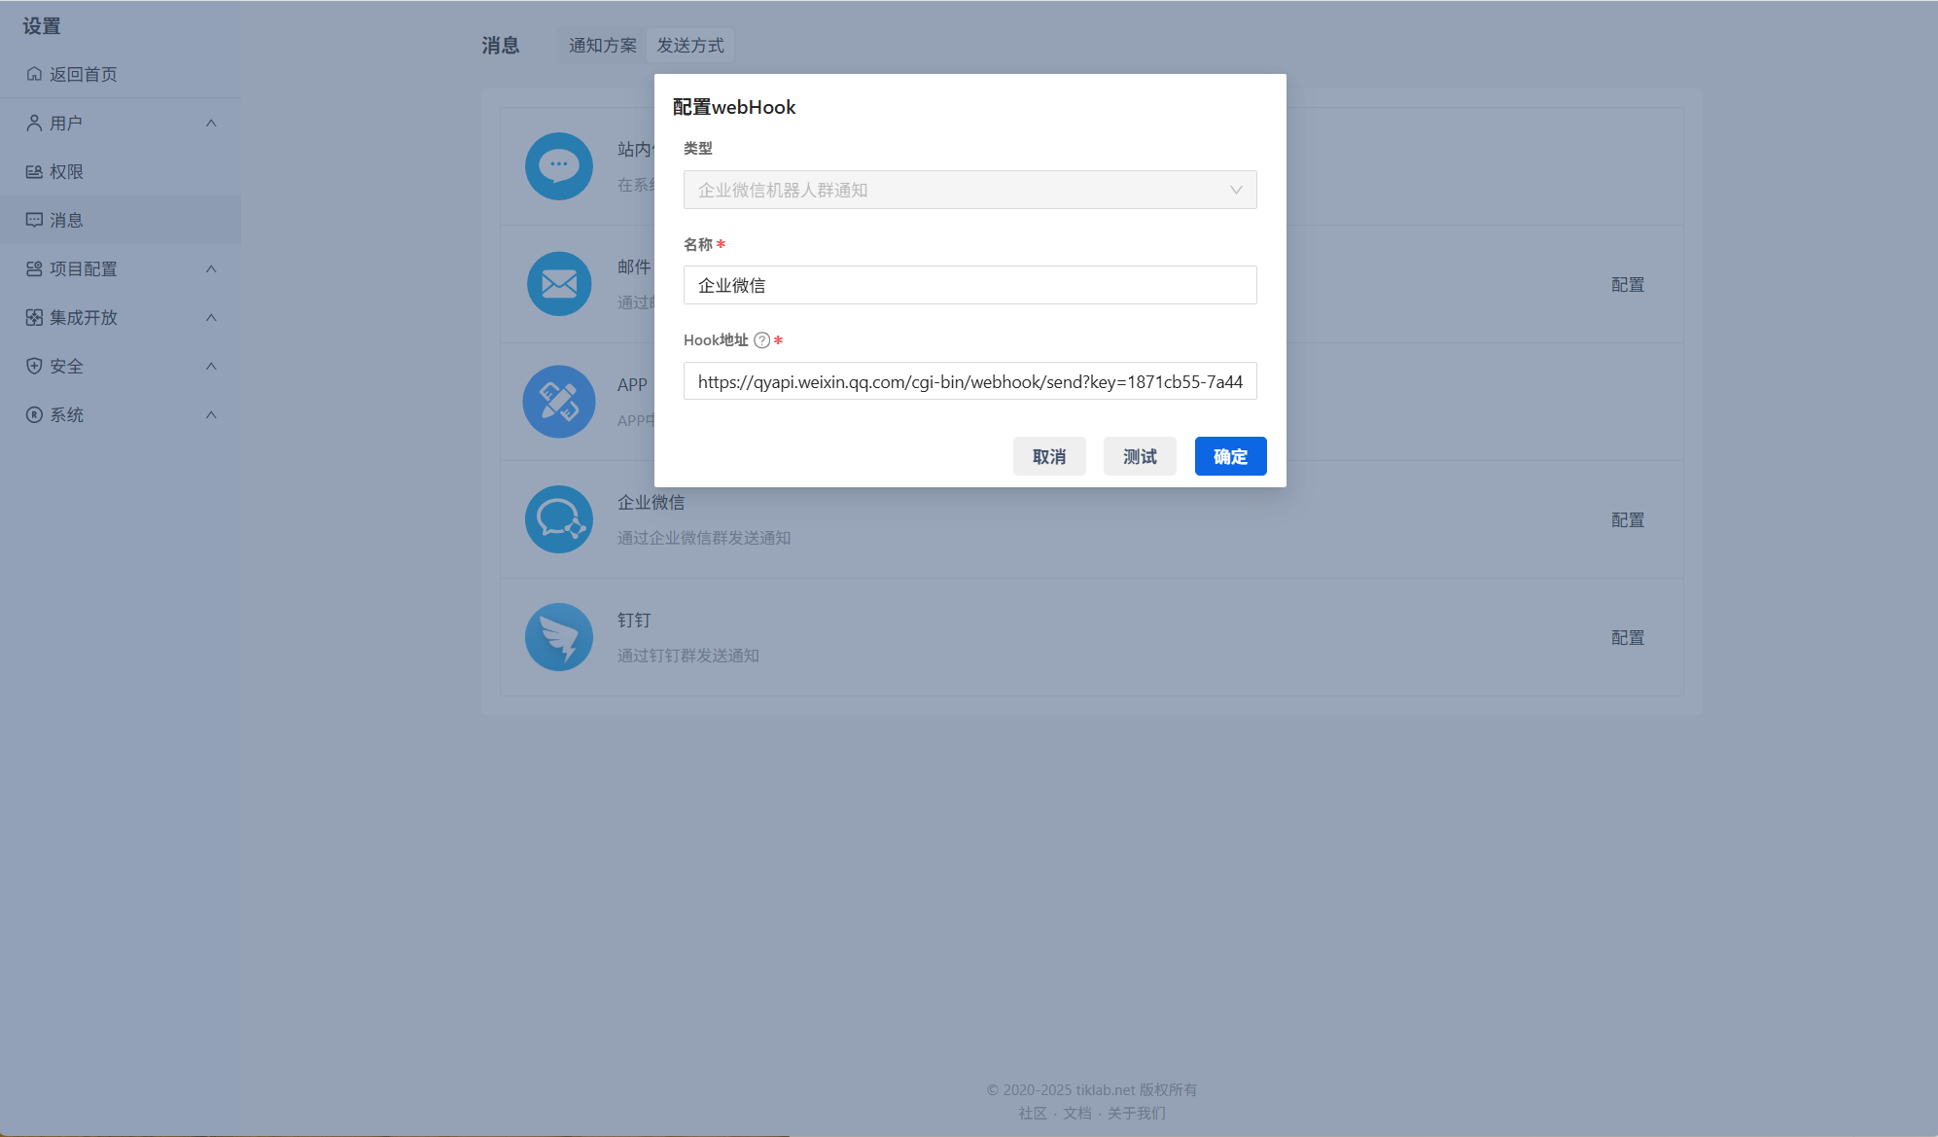Click into the 名称 input field
Image resolution: width=1938 pixels, height=1137 pixels.
(969, 285)
